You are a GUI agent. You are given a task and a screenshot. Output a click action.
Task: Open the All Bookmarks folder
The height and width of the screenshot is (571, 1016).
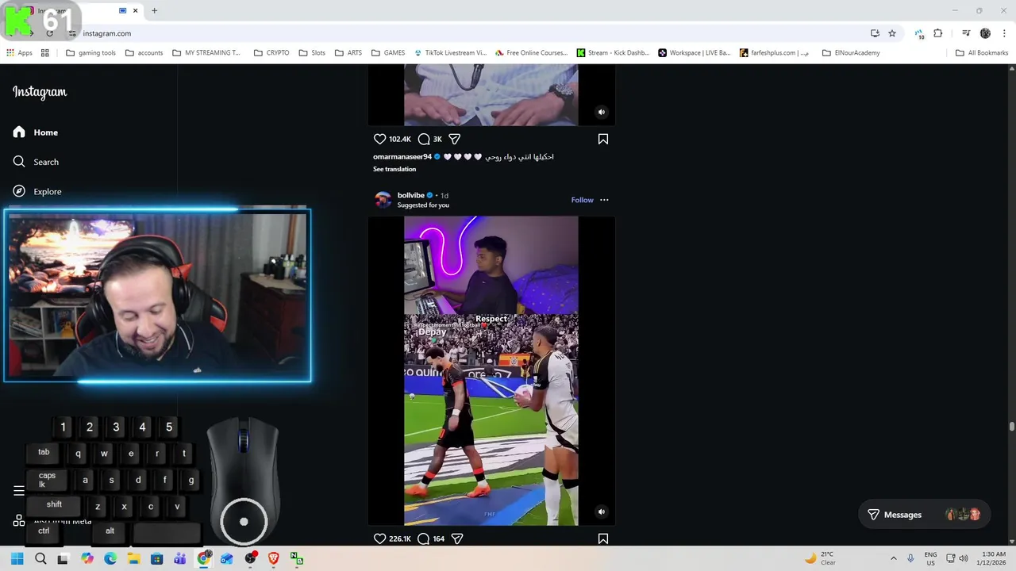tap(982, 53)
